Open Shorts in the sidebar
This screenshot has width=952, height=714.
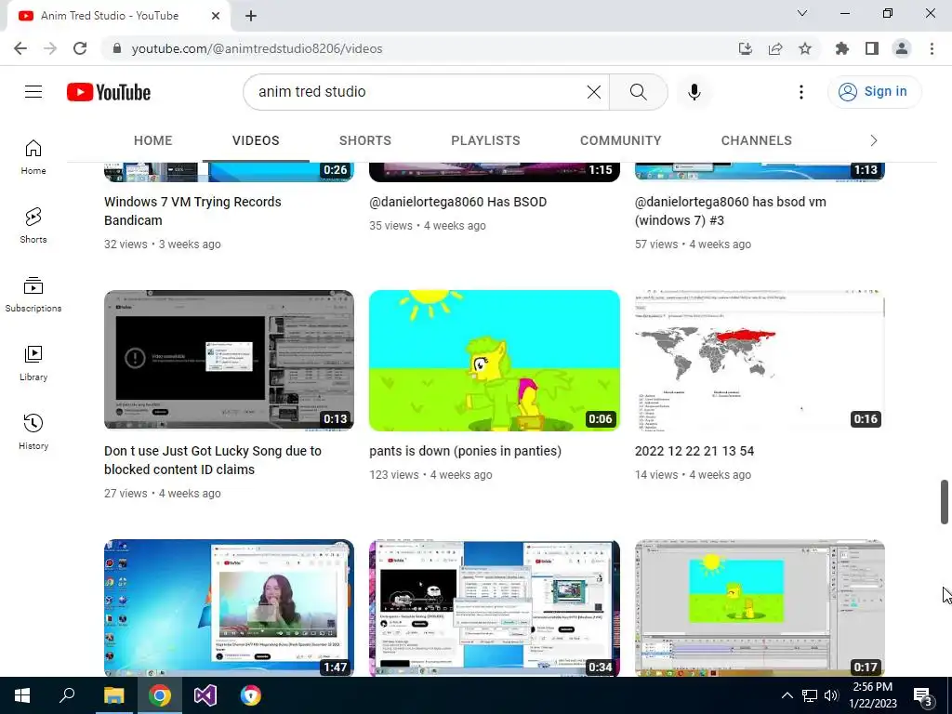point(33,225)
